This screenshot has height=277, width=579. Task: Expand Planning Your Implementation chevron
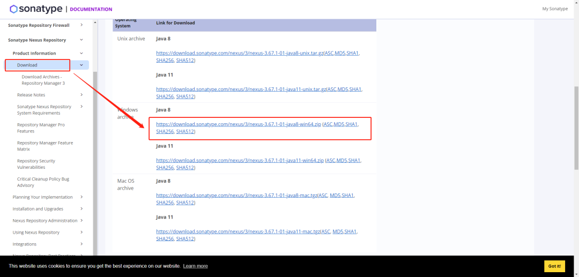(81, 197)
